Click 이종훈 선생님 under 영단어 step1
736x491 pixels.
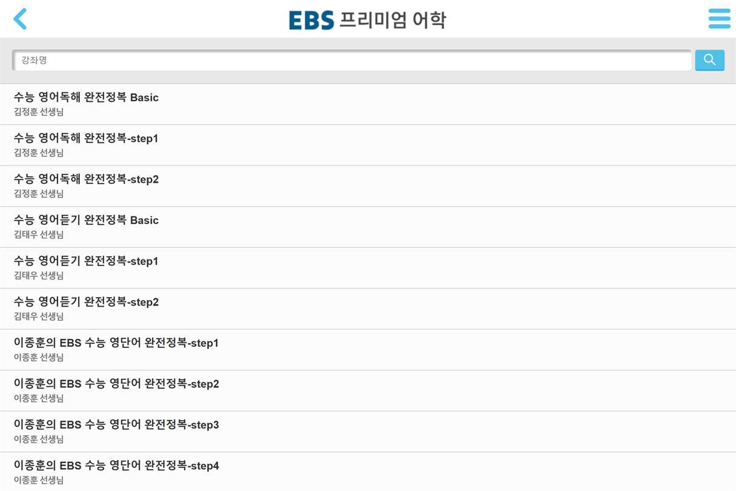point(39,358)
